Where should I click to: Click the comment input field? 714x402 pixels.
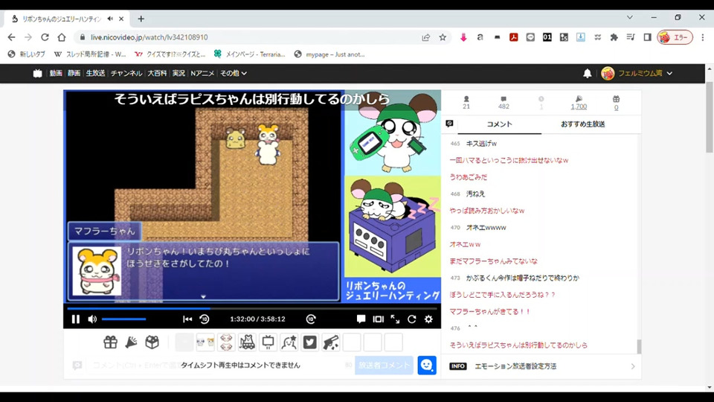(x=219, y=365)
